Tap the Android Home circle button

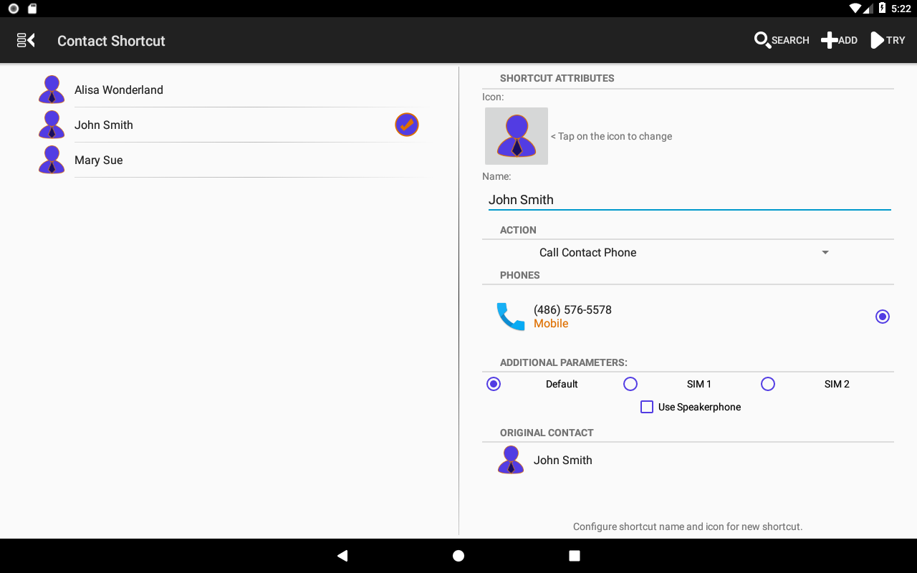458,556
